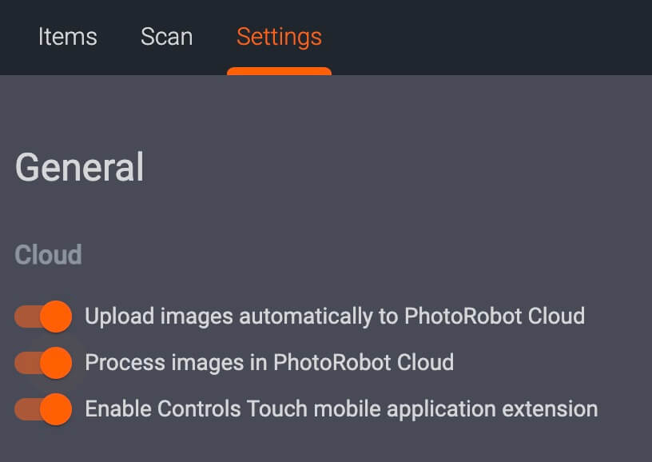This screenshot has width=652, height=462.
Task: Click the Settings tab label text
Action: [279, 37]
